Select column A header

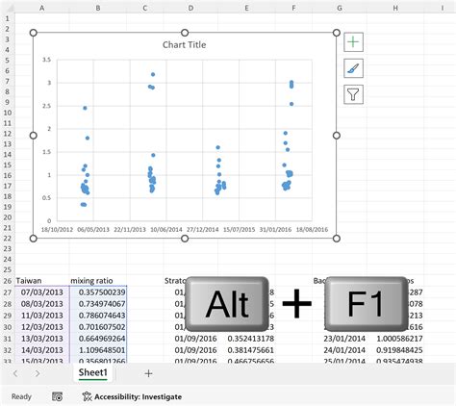[41, 9]
